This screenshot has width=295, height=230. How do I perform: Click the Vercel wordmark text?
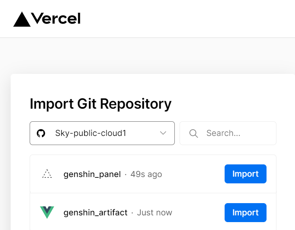[x=56, y=19]
